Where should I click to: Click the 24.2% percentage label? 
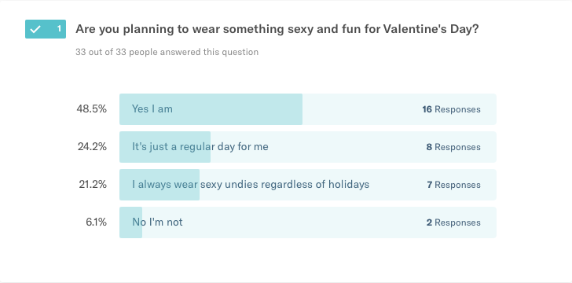[92, 147]
